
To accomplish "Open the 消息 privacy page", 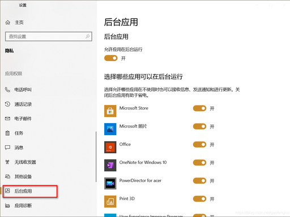I will click(19, 147).
